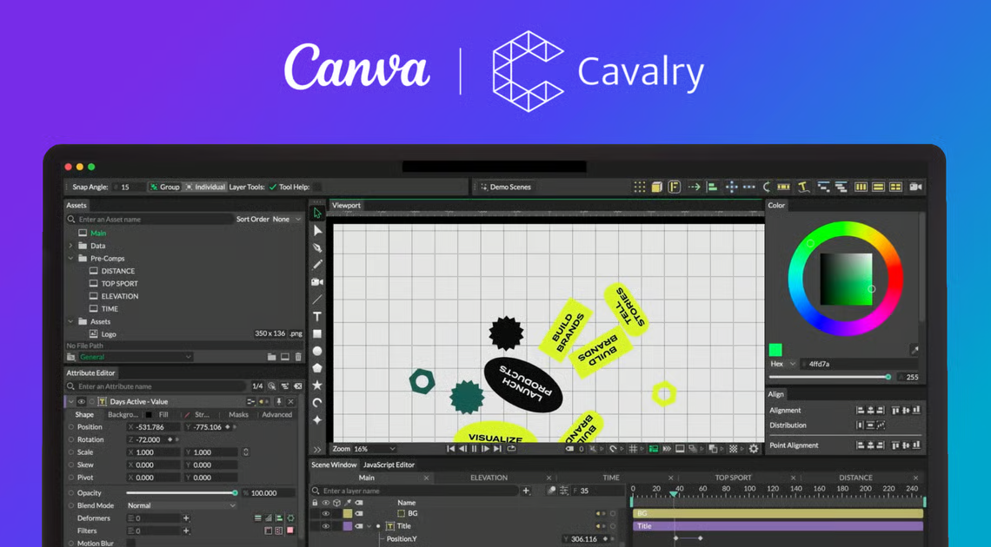Viewport: 991px width, 547px height.
Task: Select the Pen tool in the toolbar
Action: pyautogui.click(x=317, y=247)
